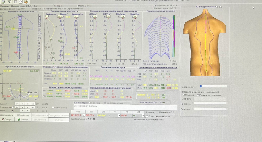Jump to last examination in Обследование row

point(33,107)
